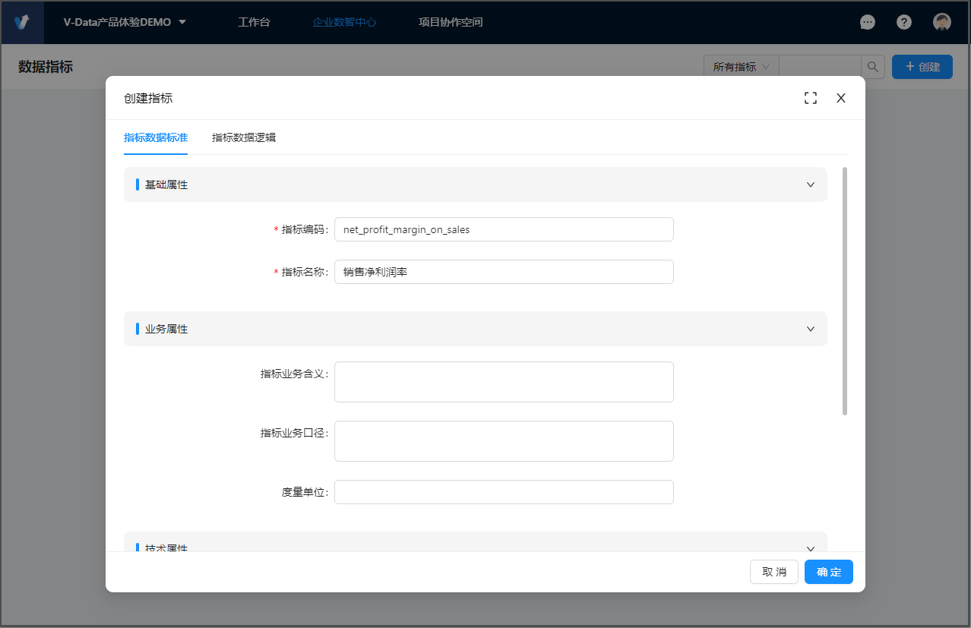Open the V-Data产品体验DEMO workspace dropdown
Screen dimensions: 971x628
coord(125,22)
